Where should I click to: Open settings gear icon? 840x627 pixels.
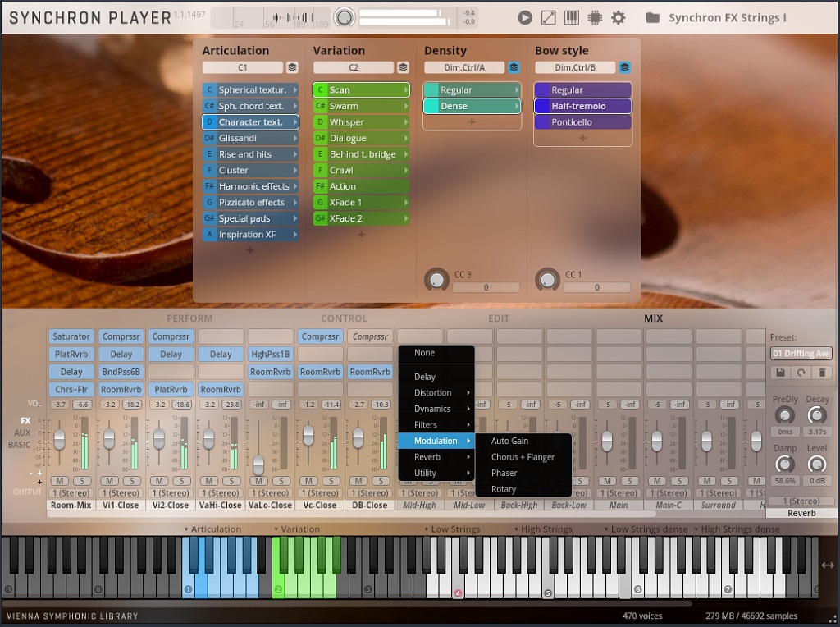[619, 18]
